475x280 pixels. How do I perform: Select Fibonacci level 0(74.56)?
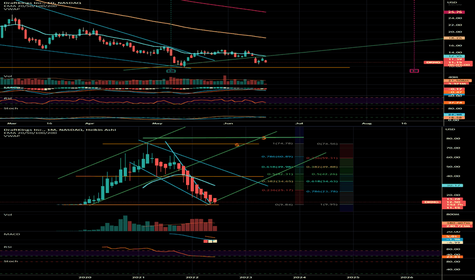click(327, 144)
